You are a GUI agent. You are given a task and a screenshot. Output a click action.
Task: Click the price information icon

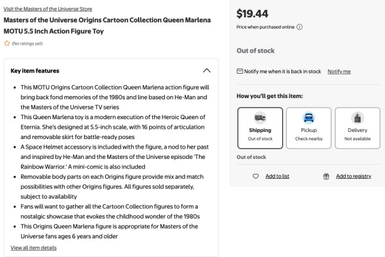click(x=300, y=26)
